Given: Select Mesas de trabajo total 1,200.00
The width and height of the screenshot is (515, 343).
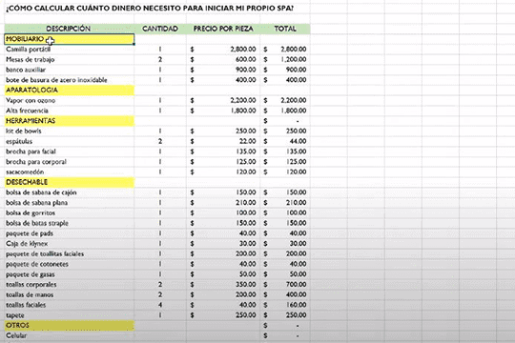Looking at the screenshot, I should 285,59.
